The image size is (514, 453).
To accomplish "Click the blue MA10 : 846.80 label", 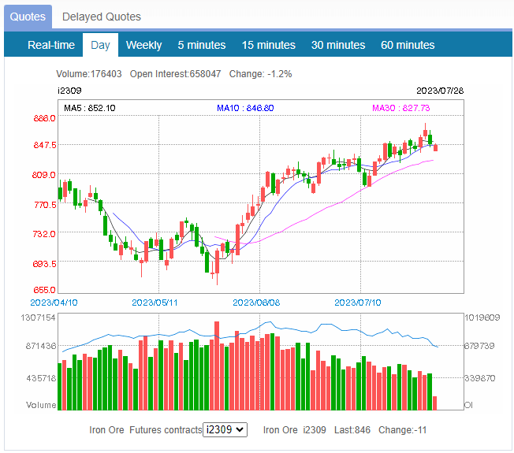I will pos(245,108).
